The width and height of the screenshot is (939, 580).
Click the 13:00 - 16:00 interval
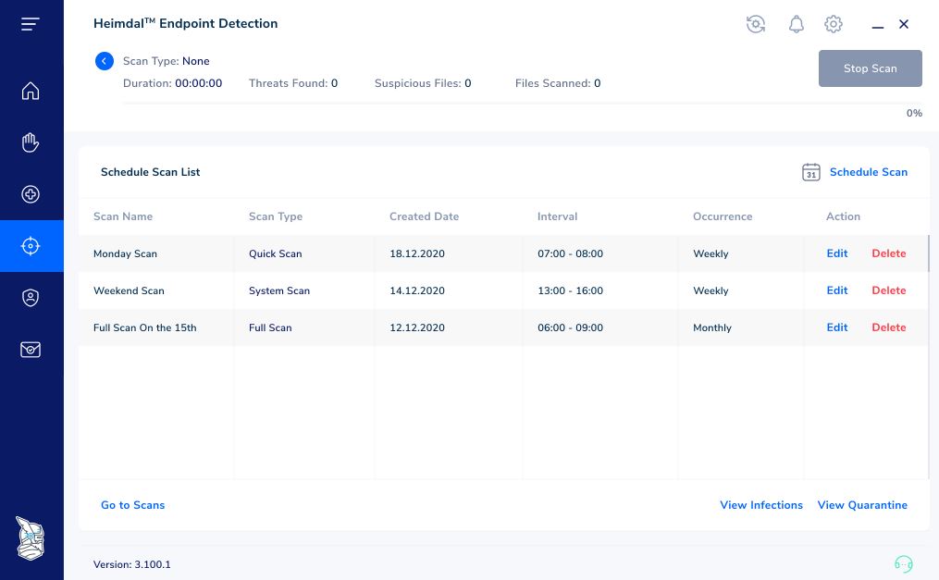pos(570,290)
